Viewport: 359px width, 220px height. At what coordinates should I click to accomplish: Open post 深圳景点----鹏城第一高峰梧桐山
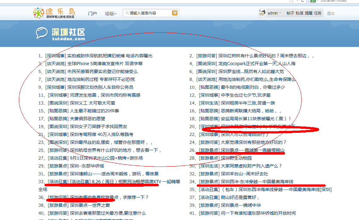252,150
